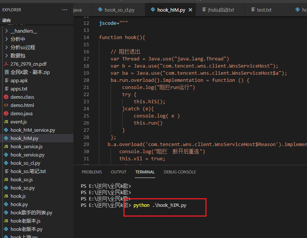The image size is (307, 238).
Task: Open hook_hIM_service.py file name in explorer
Action: (x=33, y=130)
